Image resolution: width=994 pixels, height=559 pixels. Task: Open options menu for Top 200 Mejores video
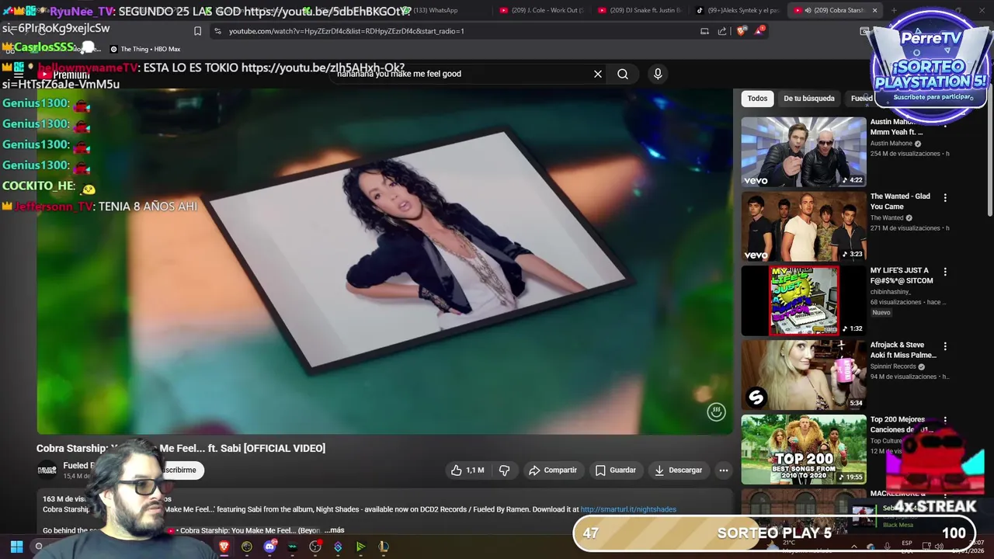tap(945, 421)
